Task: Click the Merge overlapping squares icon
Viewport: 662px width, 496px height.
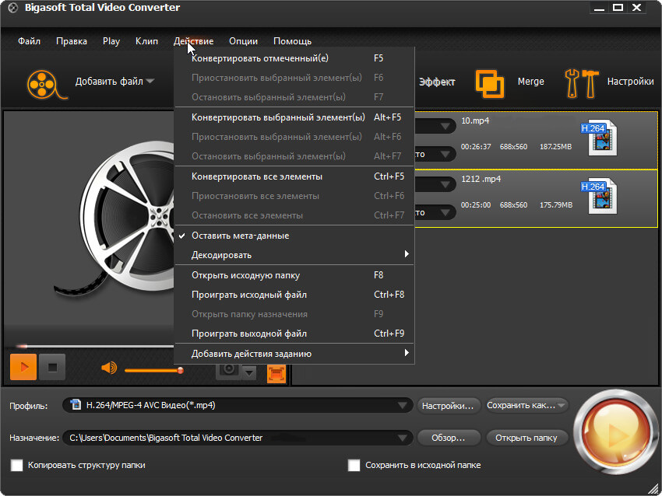Action: click(490, 82)
